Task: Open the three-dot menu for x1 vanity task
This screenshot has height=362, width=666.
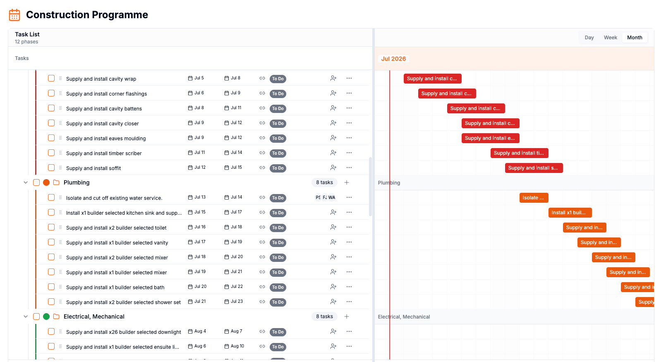Action: [349, 242]
